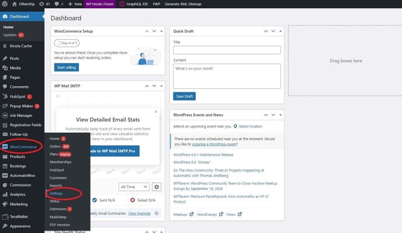Image resolution: width=402 pixels, height=233 pixels.
Task: Open Memberships in WooCommerce submenu
Action: [61, 162]
